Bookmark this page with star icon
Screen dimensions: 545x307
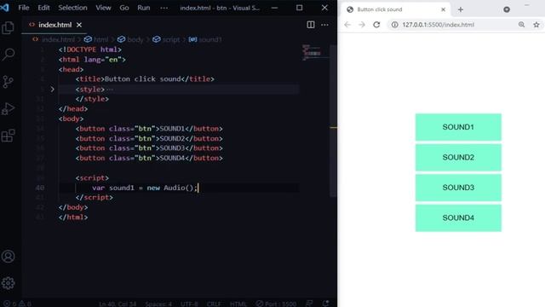tap(536, 25)
